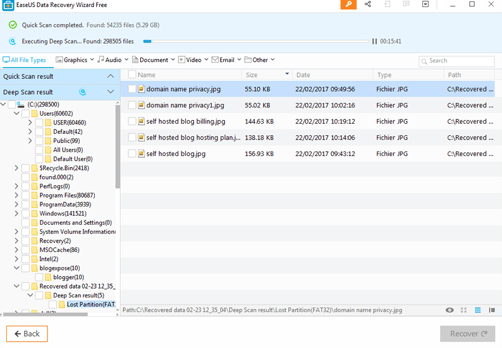This screenshot has height=348, width=502.
Task: Collapse the blogexpose folder node
Action: tap(16, 268)
